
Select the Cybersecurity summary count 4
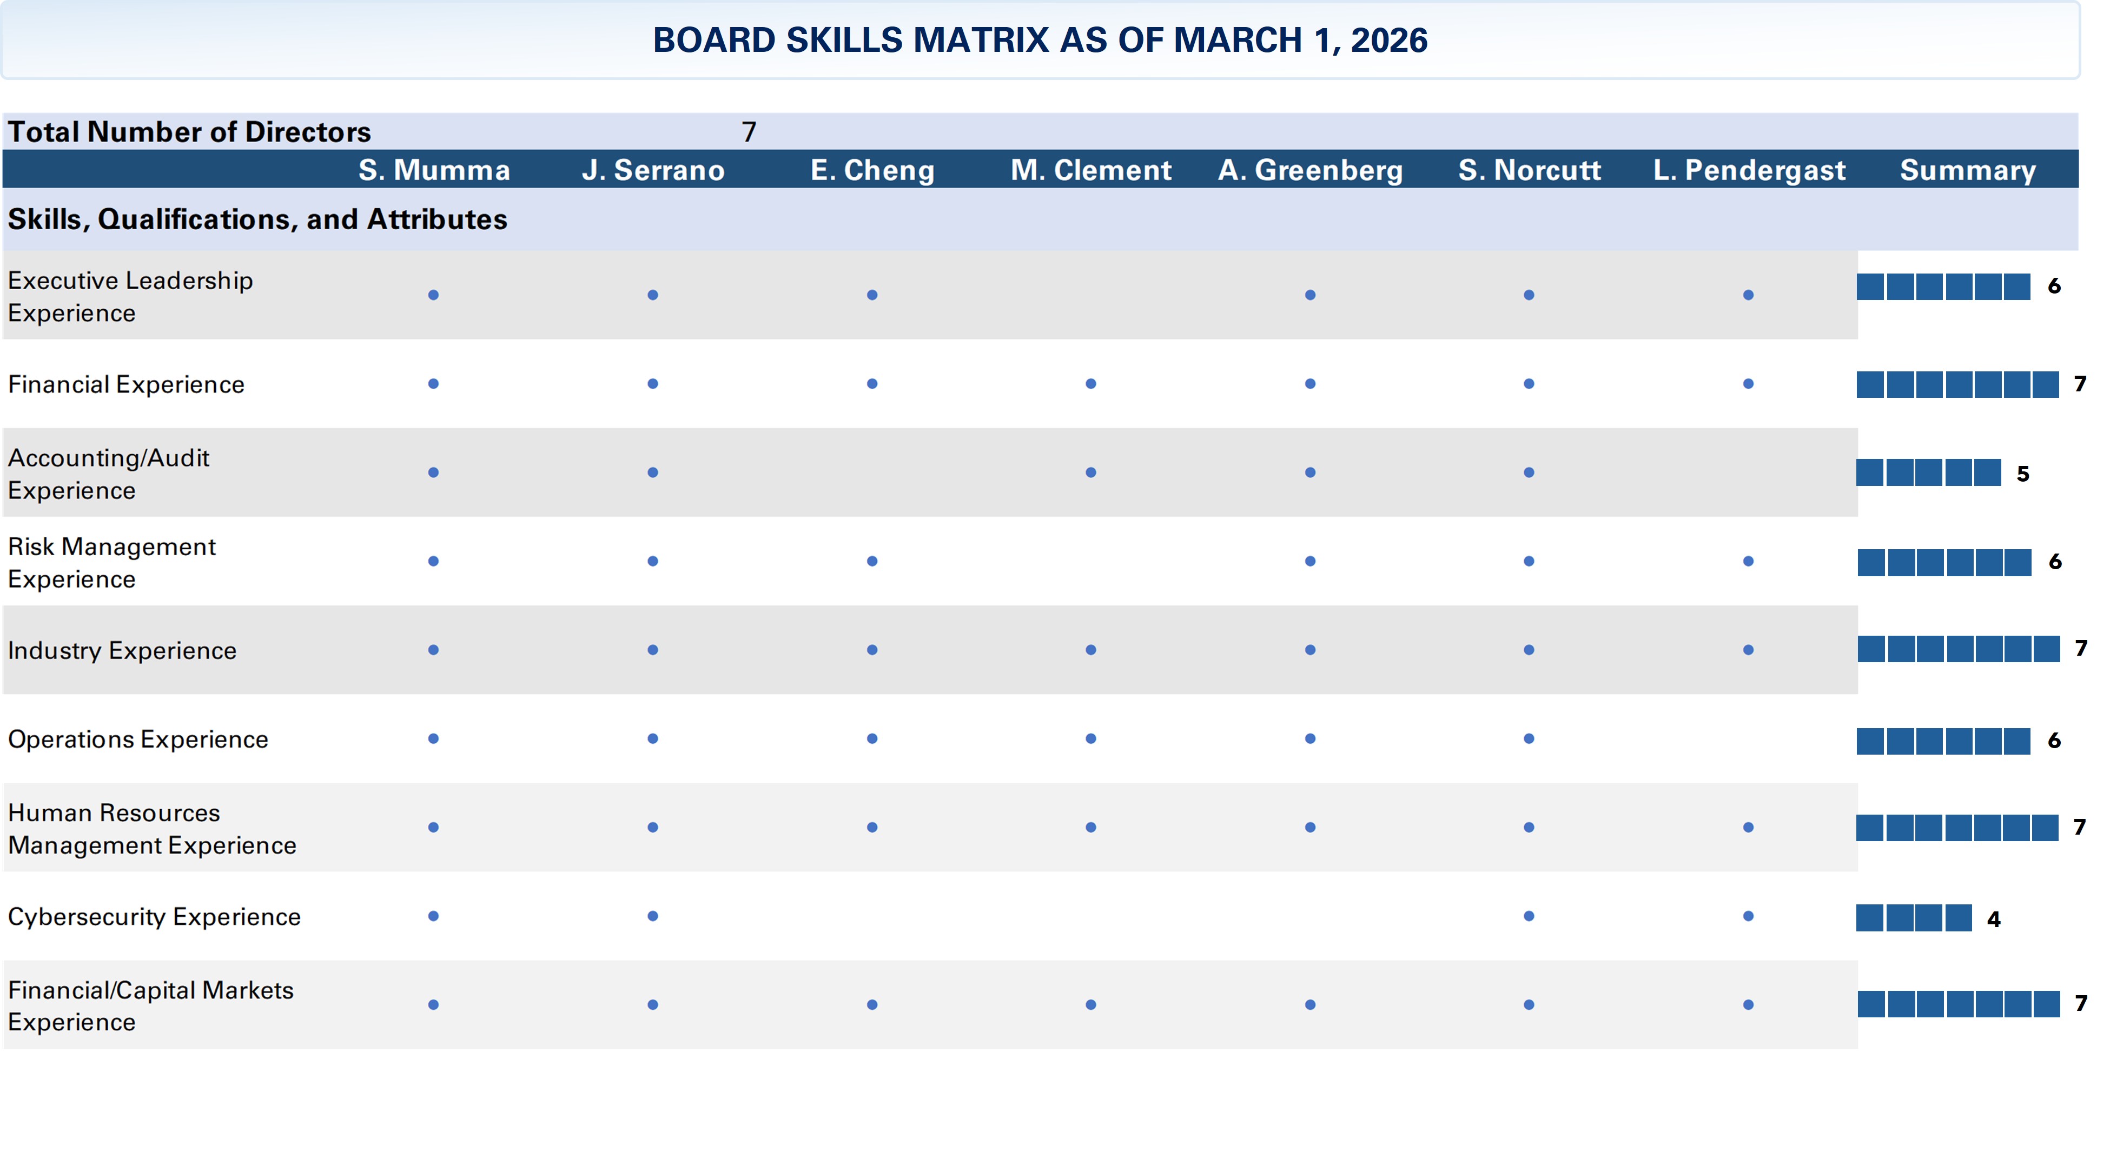(1994, 920)
